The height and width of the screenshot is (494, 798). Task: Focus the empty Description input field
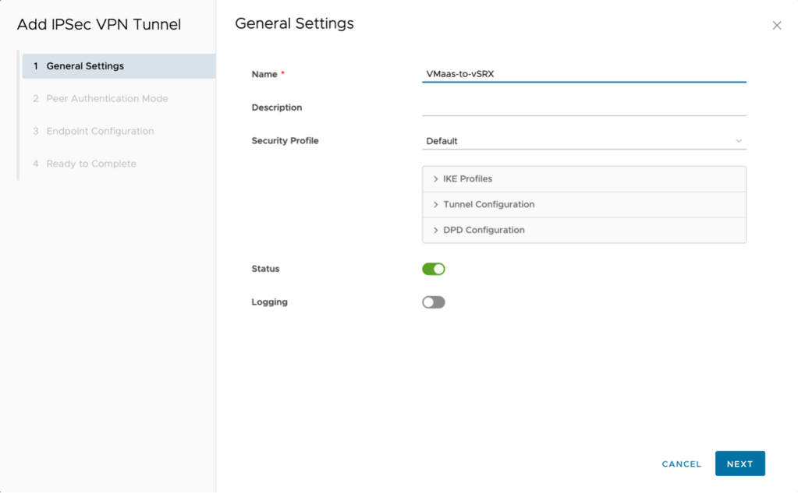click(x=583, y=108)
